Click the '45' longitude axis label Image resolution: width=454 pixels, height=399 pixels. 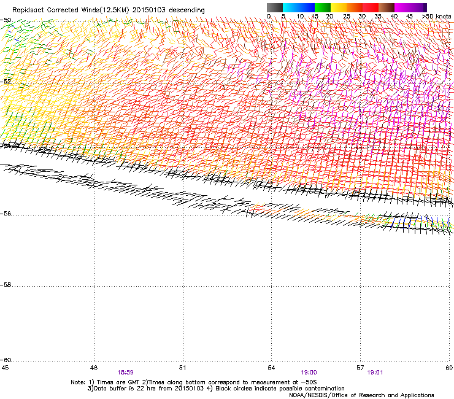pos(5,368)
